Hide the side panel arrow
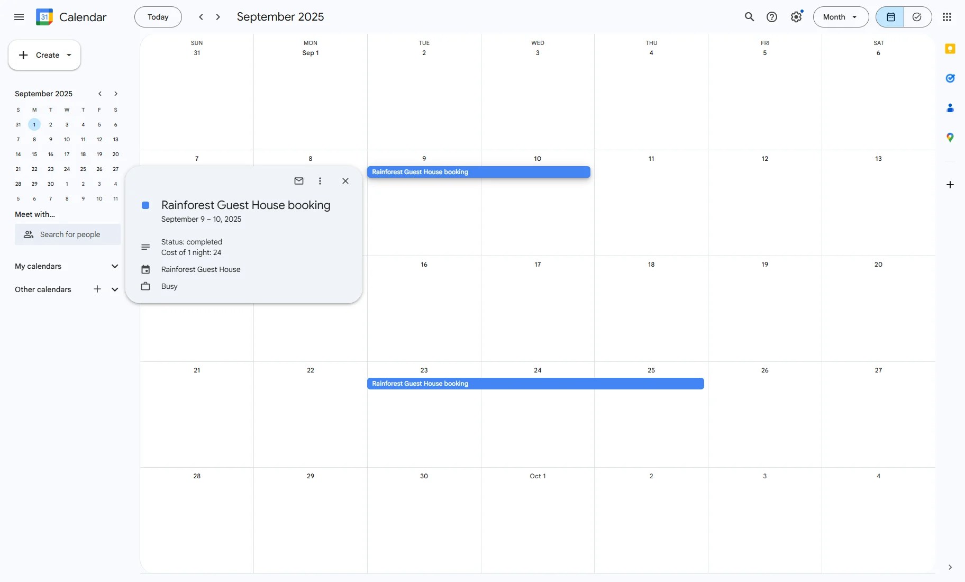Screen dimensions: 965x582 click(950, 567)
